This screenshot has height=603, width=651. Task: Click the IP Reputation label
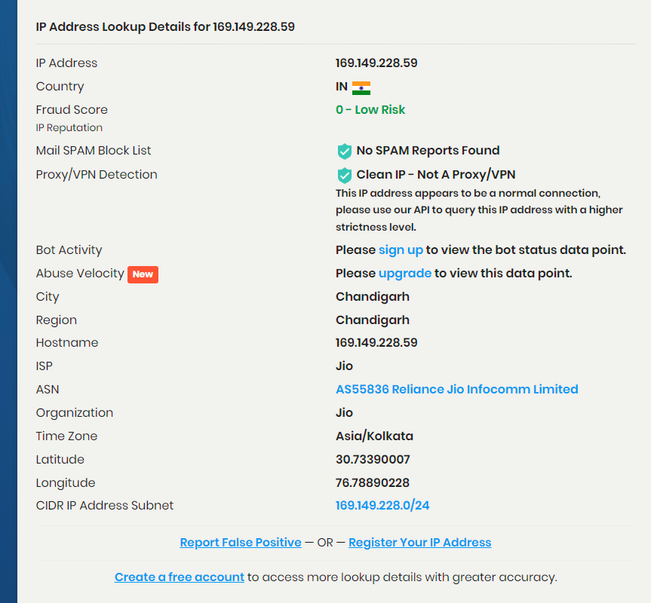(x=69, y=128)
